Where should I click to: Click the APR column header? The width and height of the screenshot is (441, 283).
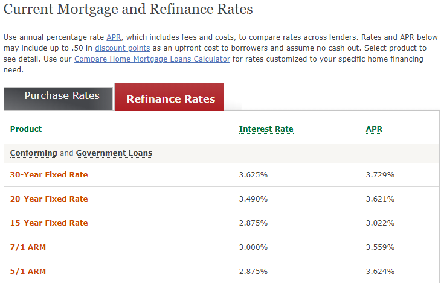[374, 129]
